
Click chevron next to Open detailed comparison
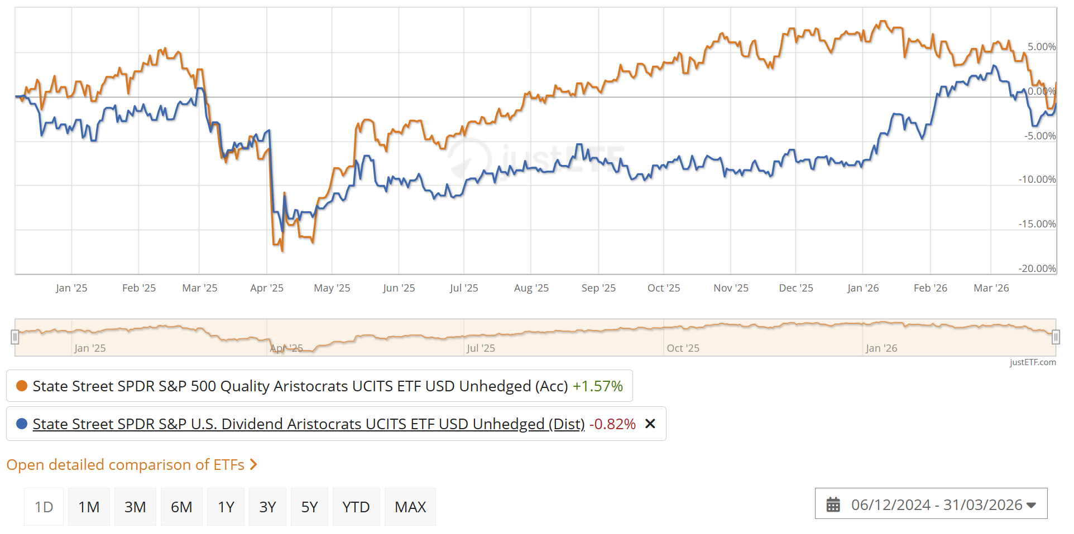pyautogui.click(x=253, y=464)
